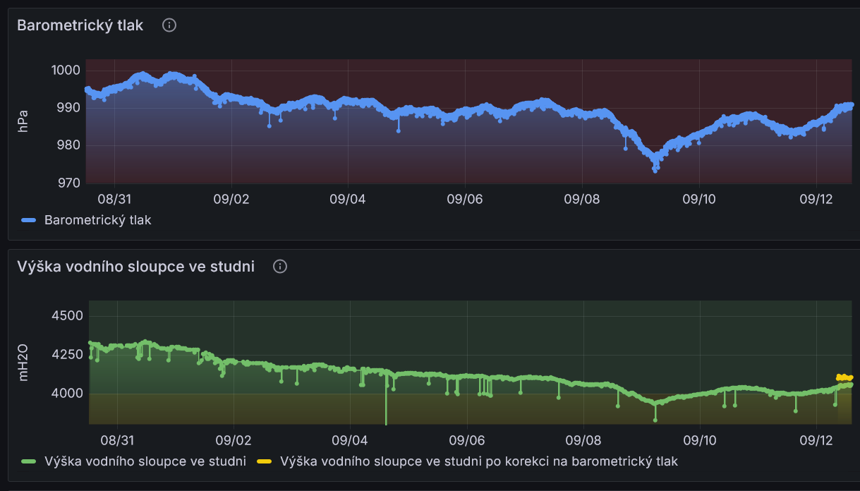Click the pressure peak near 08/31

pyautogui.click(x=142, y=74)
